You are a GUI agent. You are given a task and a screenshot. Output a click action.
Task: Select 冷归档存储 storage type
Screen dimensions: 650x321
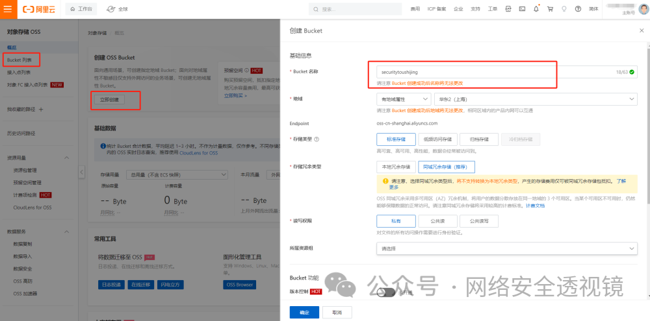click(521, 139)
